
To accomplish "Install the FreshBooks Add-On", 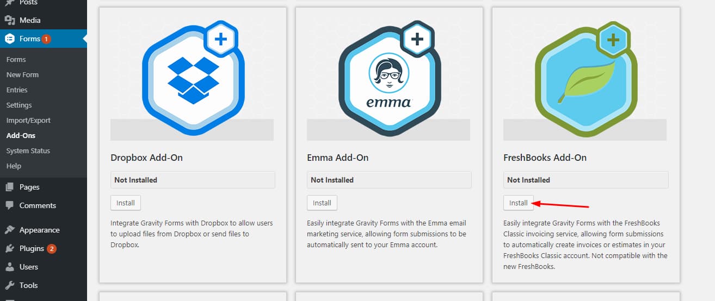I will click(518, 203).
